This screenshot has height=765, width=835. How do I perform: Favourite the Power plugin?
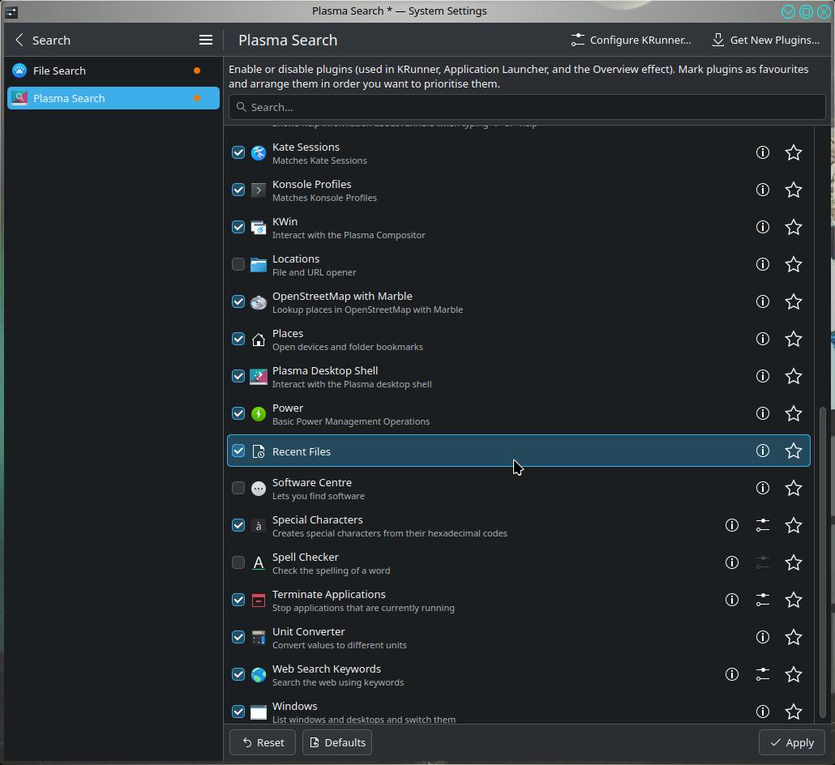794,413
